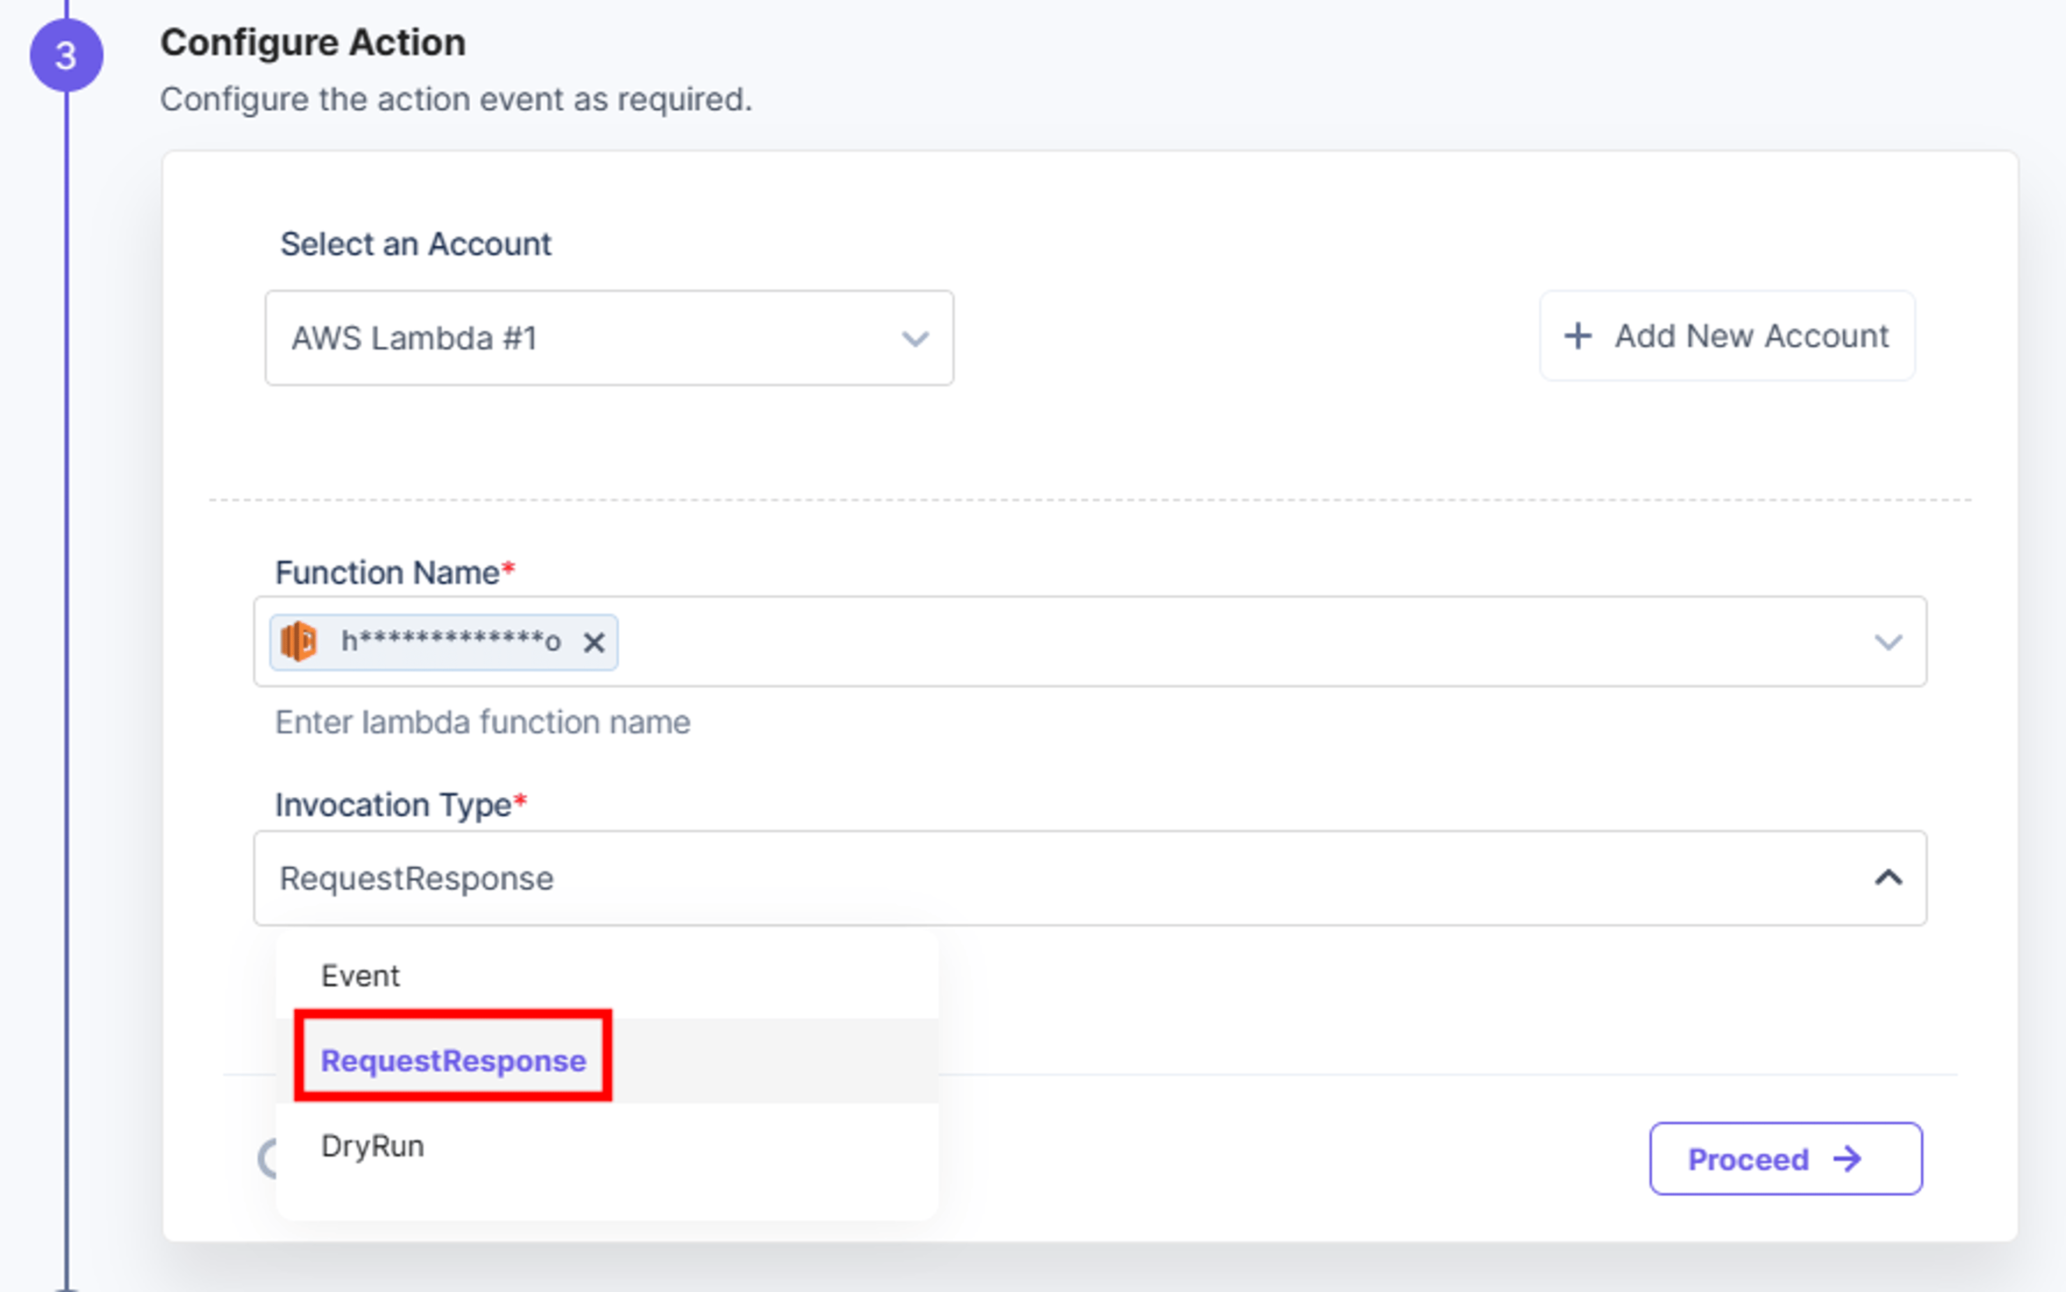Click the Function Name label
This screenshot has height=1292, width=2066.
394,572
